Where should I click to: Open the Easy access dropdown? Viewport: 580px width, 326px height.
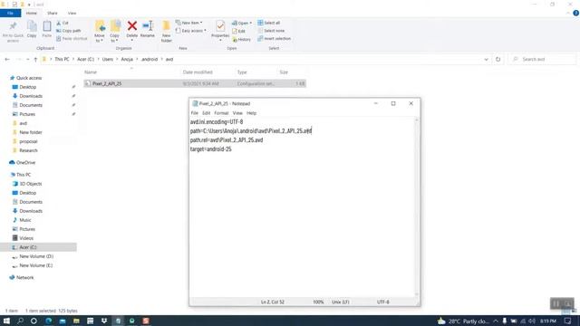click(191, 31)
